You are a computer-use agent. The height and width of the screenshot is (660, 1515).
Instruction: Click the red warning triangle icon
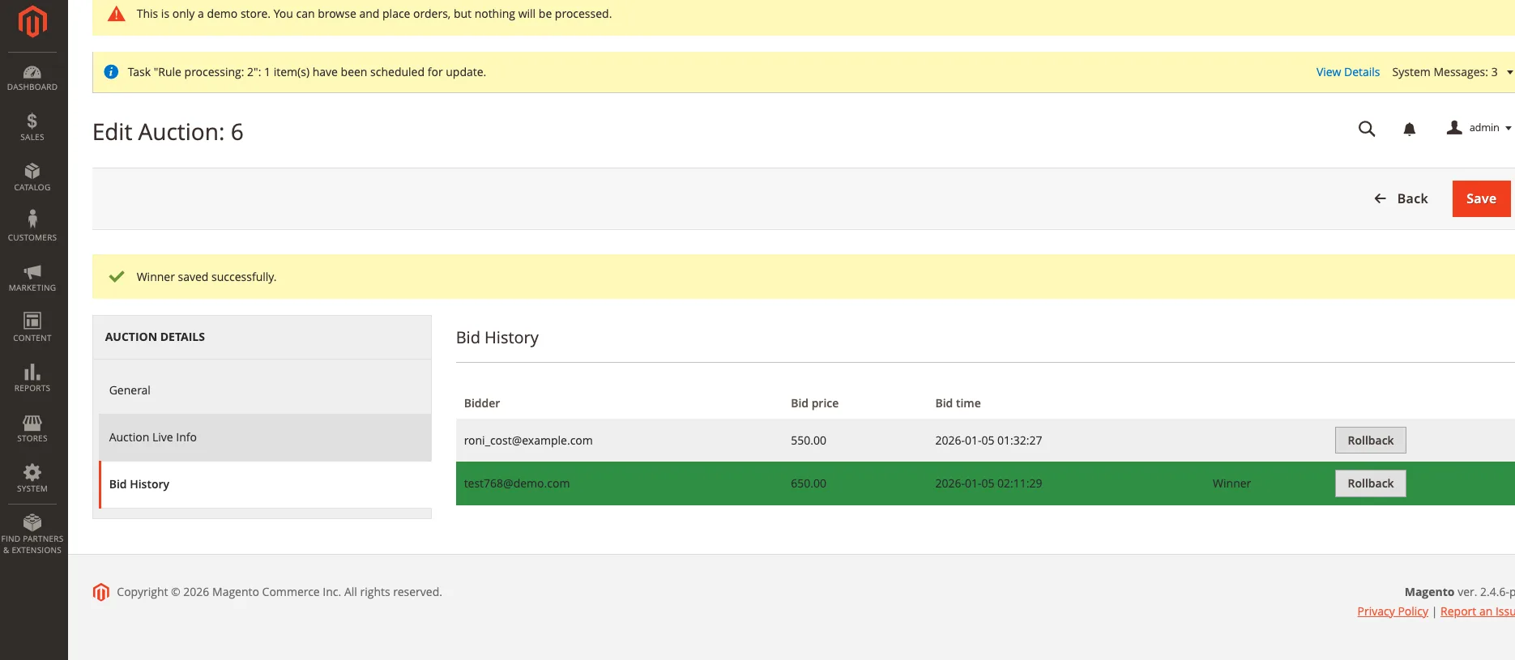tap(117, 14)
